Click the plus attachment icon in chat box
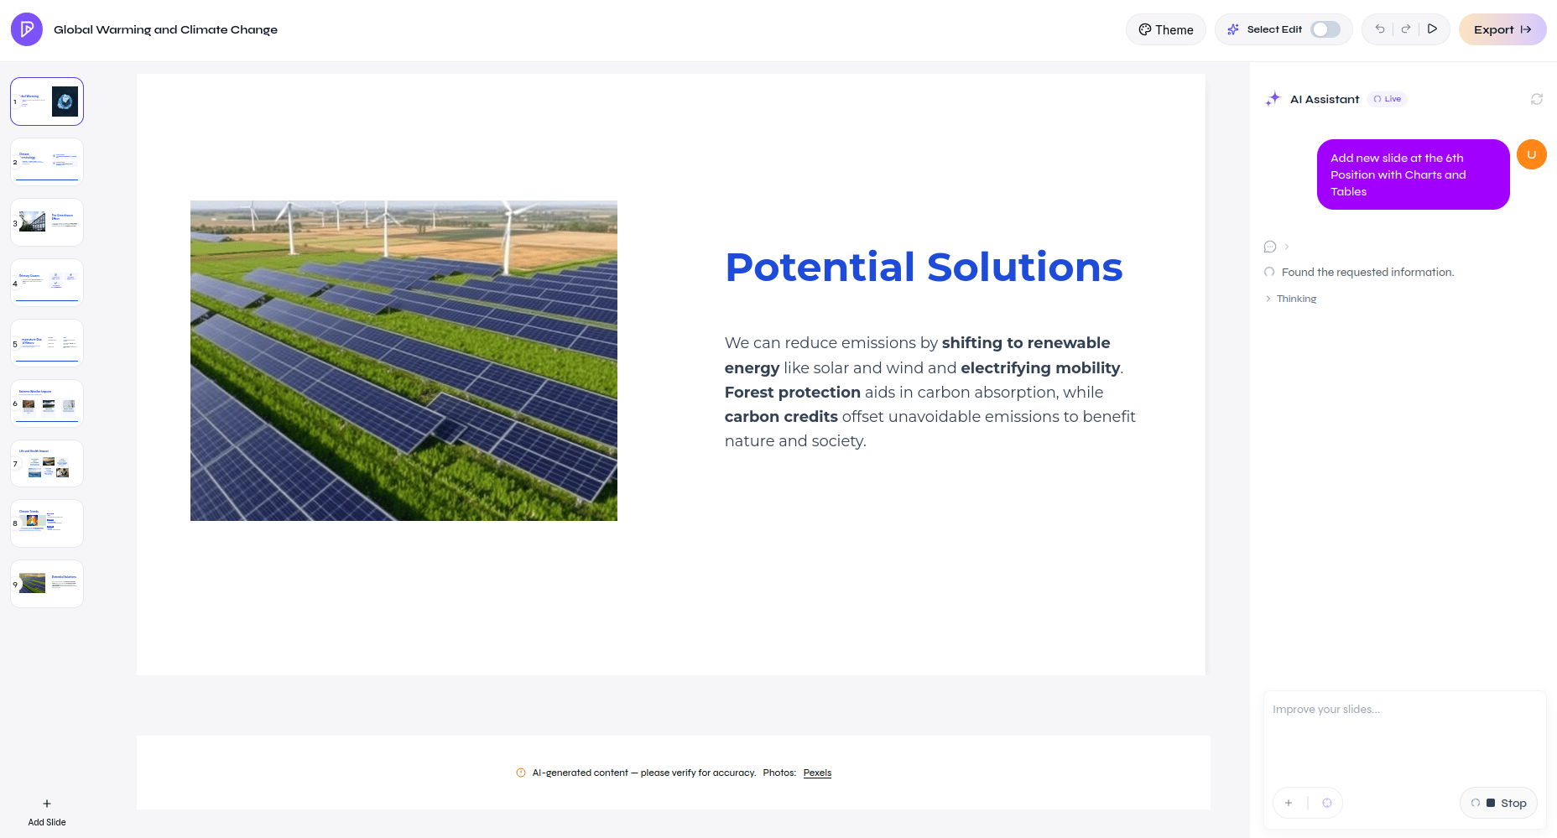This screenshot has width=1557, height=838. pos(1289,803)
